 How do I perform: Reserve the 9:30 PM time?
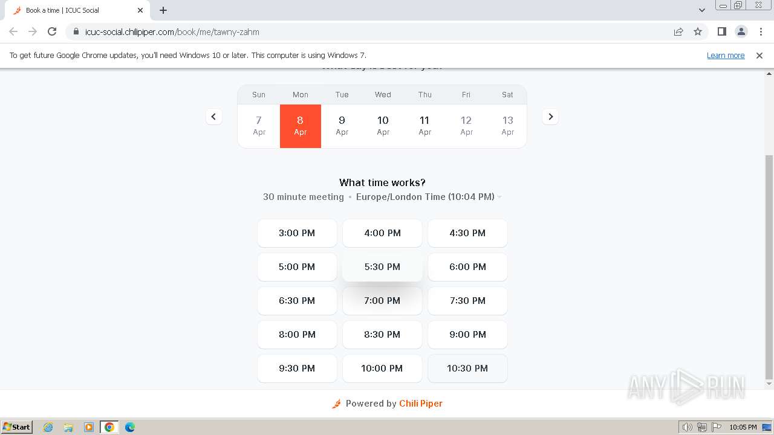[x=297, y=368]
